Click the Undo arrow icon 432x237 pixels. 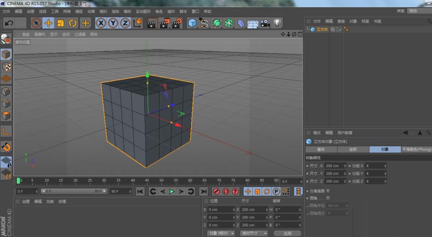[9, 23]
